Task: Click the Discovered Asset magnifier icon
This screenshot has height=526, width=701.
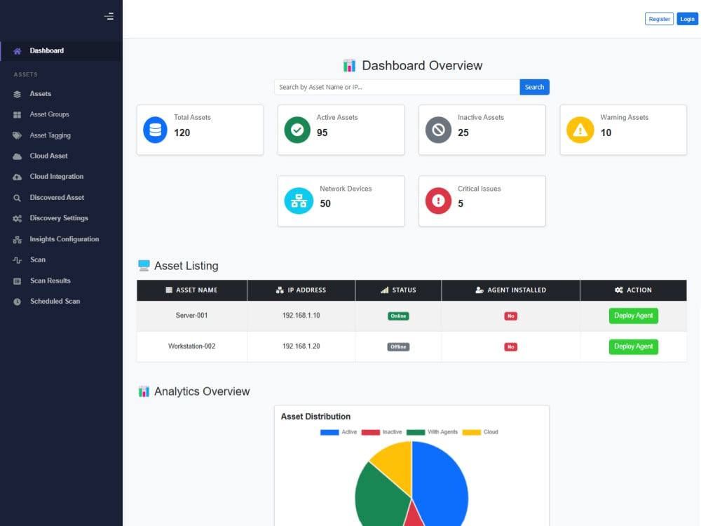Action: pyautogui.click(x=17, y=198)
